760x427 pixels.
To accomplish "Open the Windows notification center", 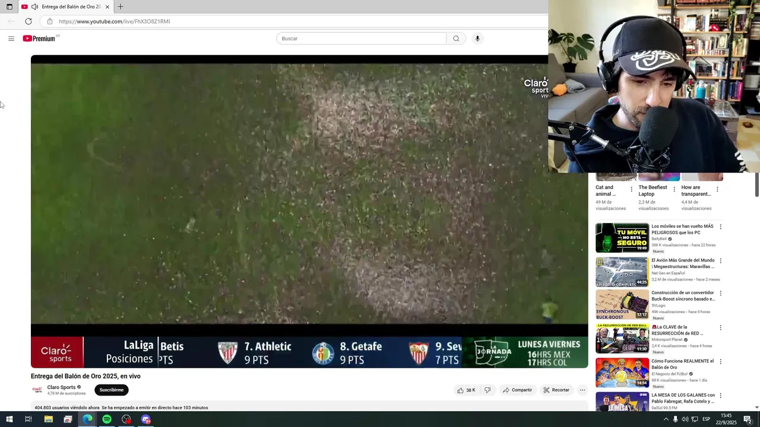I will (748, 419).
